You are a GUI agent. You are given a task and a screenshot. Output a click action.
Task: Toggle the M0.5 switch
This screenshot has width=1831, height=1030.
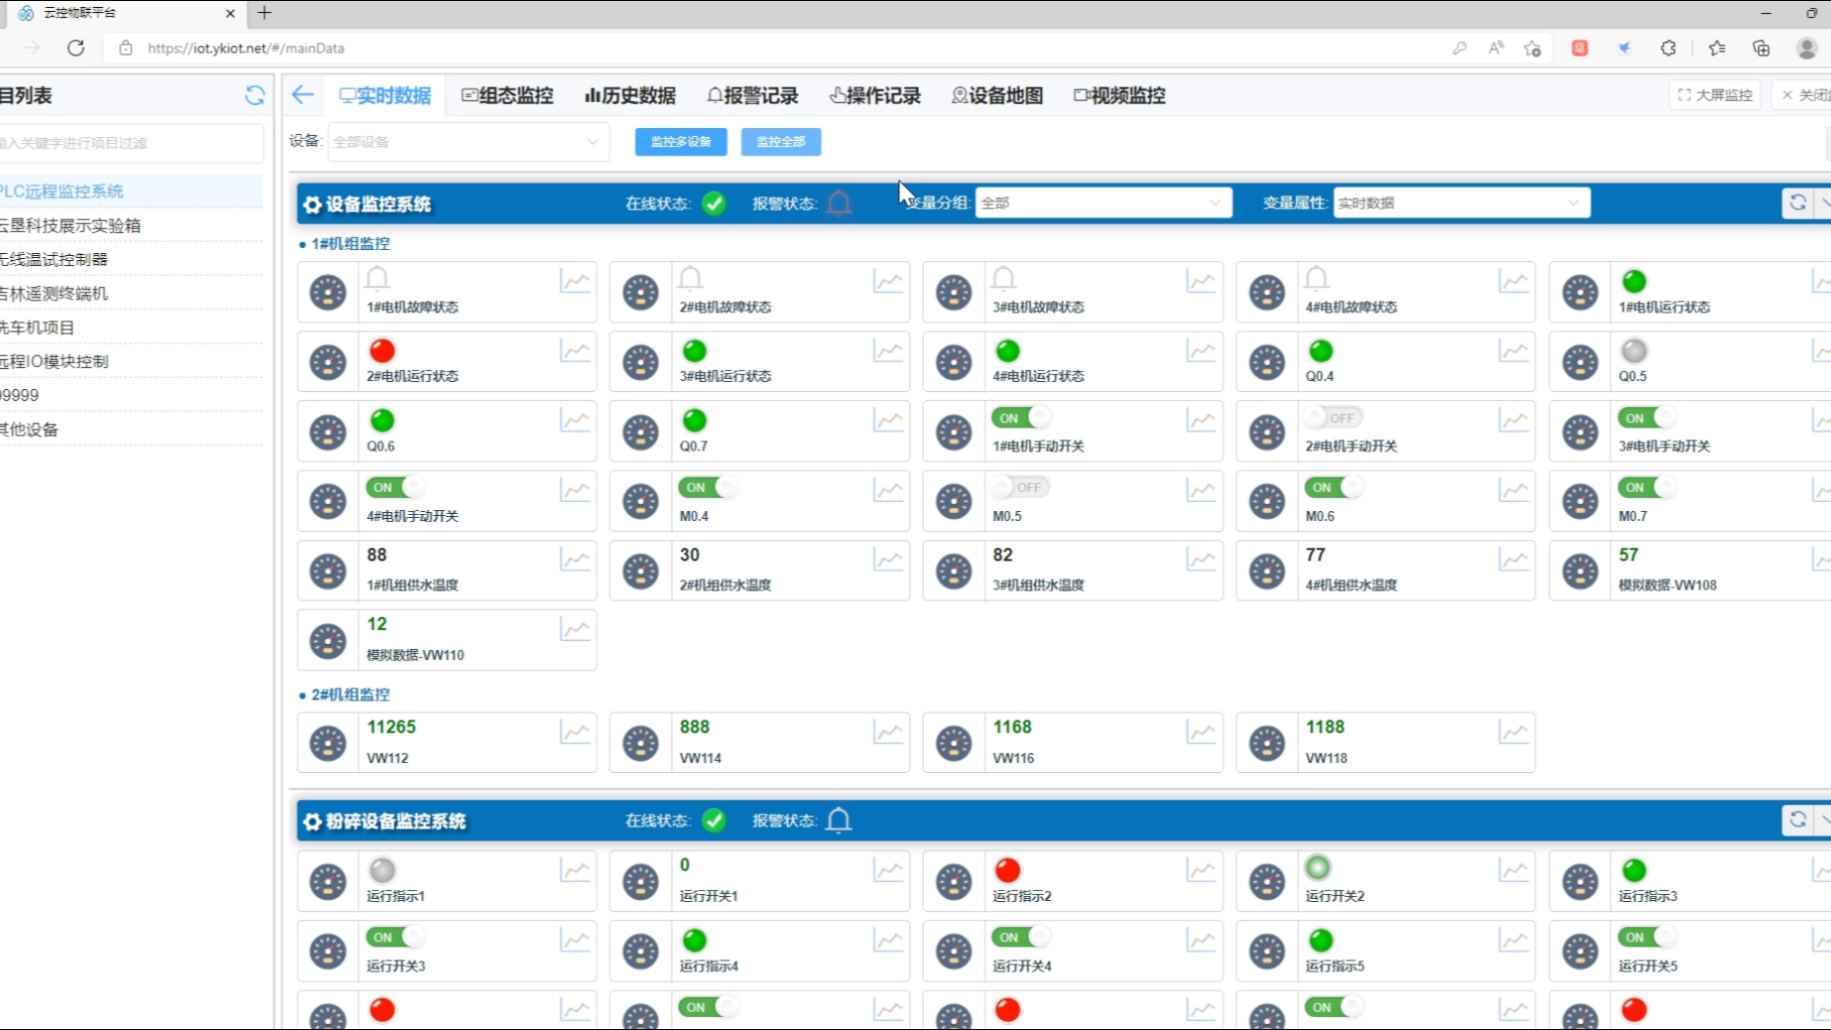point(1020,487)
